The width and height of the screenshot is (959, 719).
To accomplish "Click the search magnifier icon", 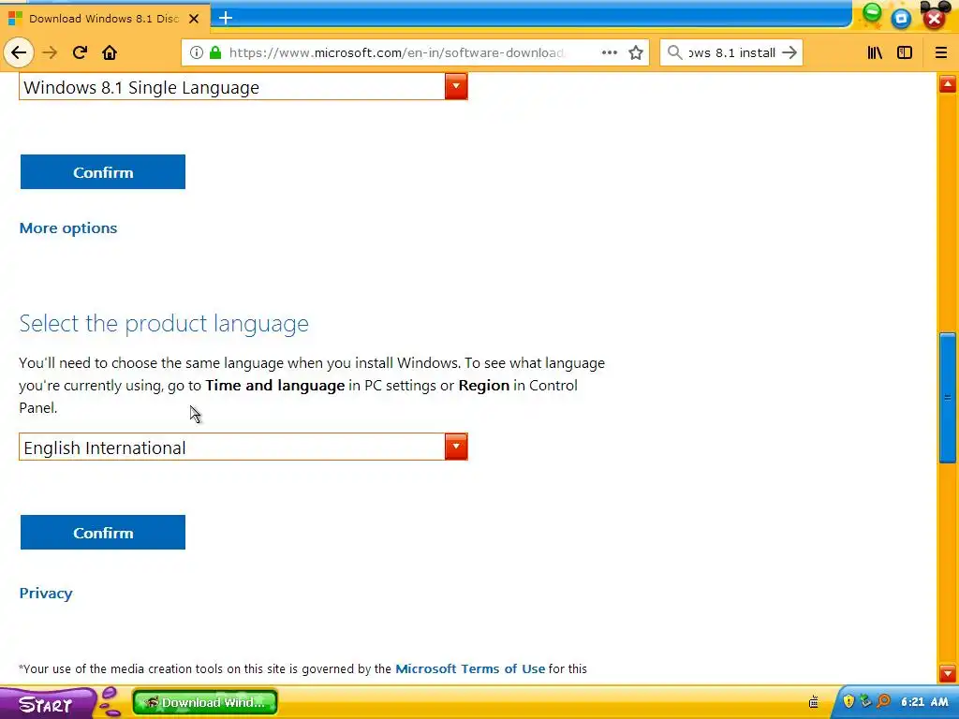I will coord(674,52).
